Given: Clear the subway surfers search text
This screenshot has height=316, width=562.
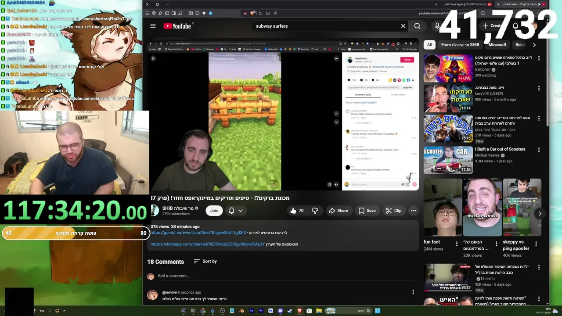Looking at the screenshot, I should click(403, 26).
